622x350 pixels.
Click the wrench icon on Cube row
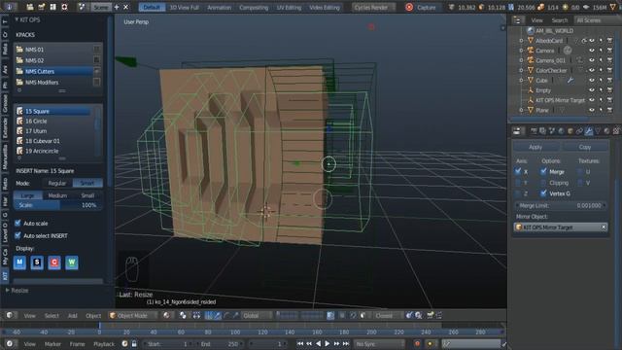pyautogui.click(x=570, y=80)
